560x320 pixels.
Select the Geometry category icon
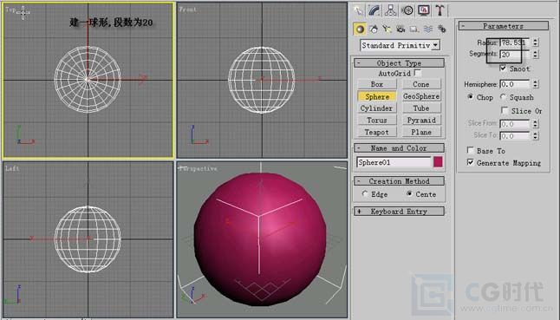360,29
